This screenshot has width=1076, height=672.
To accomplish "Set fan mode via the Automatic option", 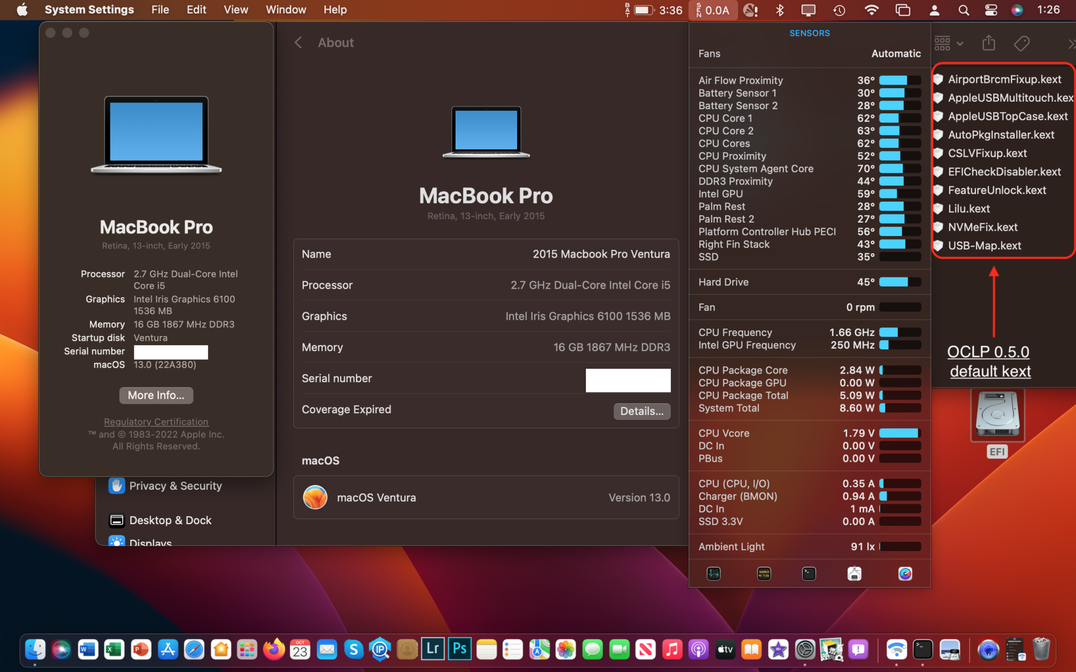I will (896, 53).
